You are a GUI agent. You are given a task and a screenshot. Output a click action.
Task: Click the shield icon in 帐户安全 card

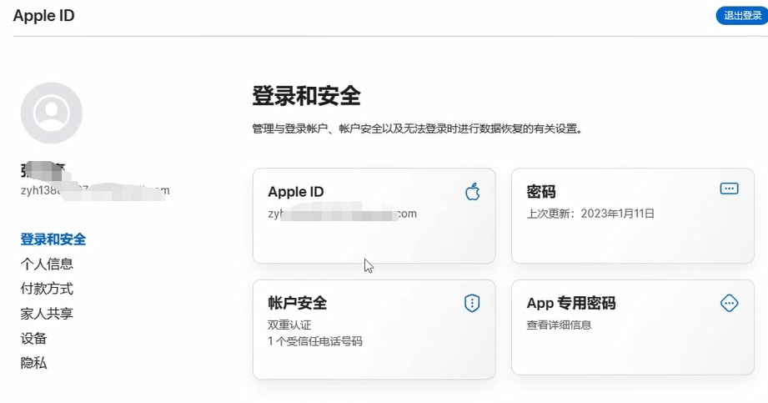point(472,303)
